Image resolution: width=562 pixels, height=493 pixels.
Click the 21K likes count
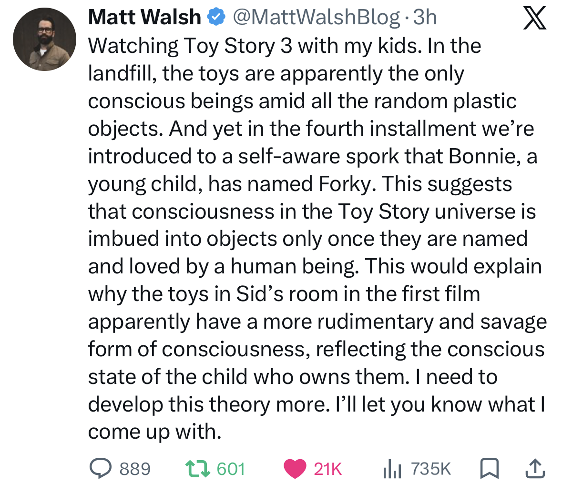(328, 469)
